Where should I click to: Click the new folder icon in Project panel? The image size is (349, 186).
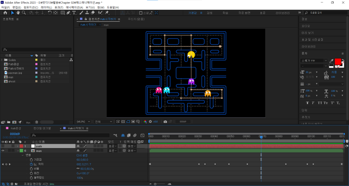(x=9, y=122)
